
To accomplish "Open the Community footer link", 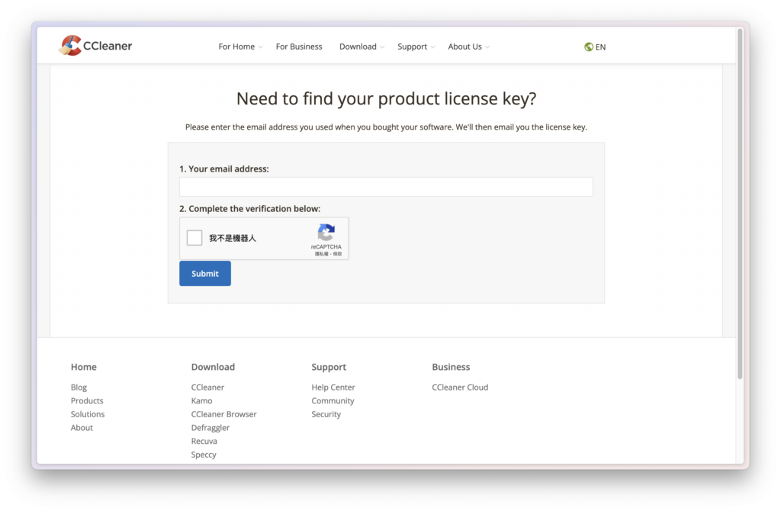I will (333, 400).
